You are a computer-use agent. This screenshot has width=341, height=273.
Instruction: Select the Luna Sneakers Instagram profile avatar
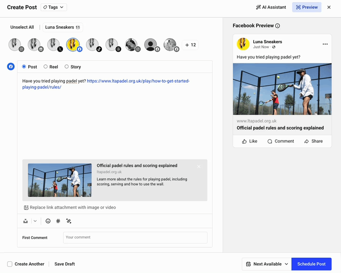click(15, 45)
